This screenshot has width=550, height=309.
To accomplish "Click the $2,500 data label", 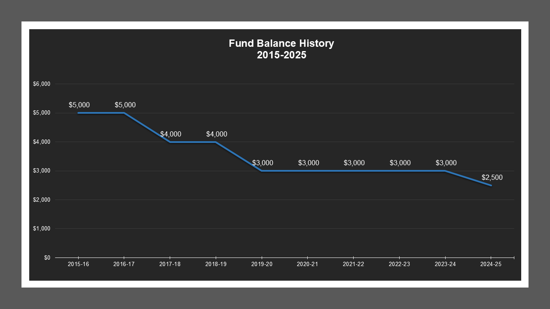I will [491, 177].
